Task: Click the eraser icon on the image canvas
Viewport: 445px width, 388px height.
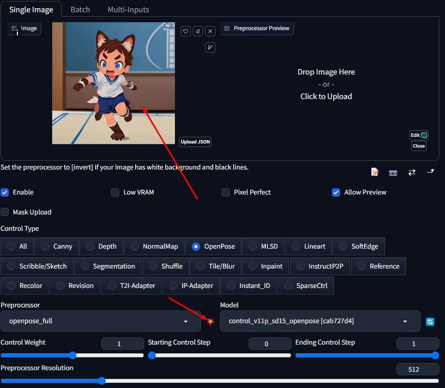Action: click(x=198, y=31)
